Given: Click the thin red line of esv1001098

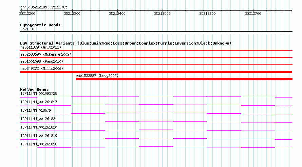Looking at the screenshot, I should [x=156, y=64].
